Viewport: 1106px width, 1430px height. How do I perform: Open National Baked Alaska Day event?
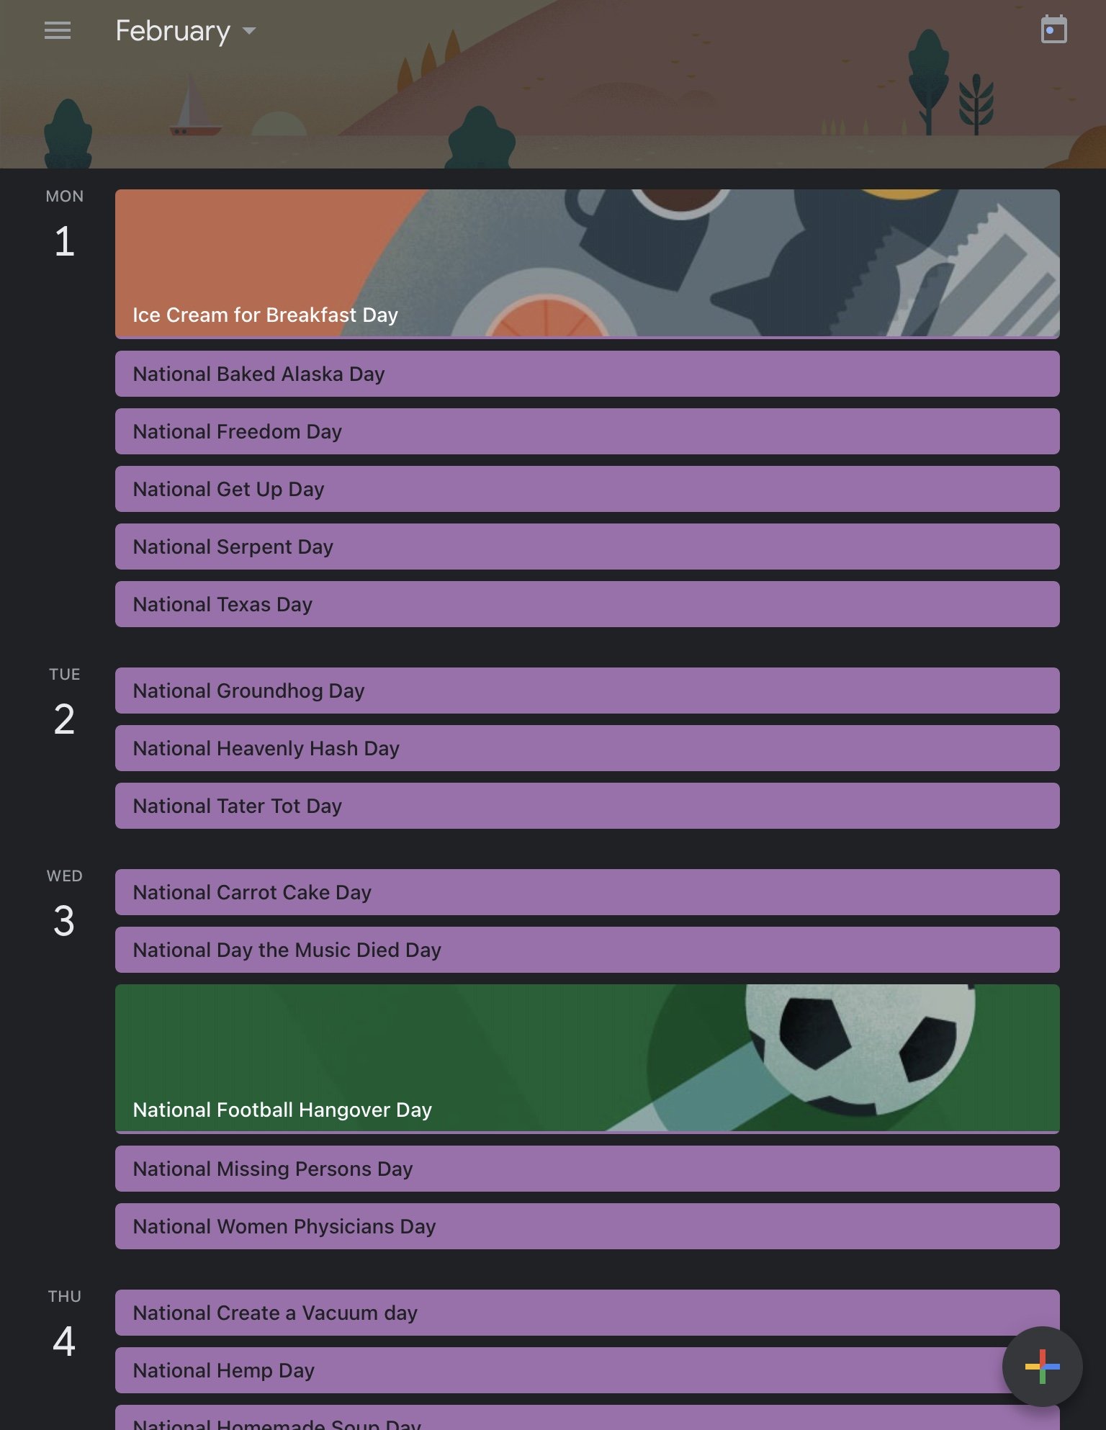[x=587, y=374]
